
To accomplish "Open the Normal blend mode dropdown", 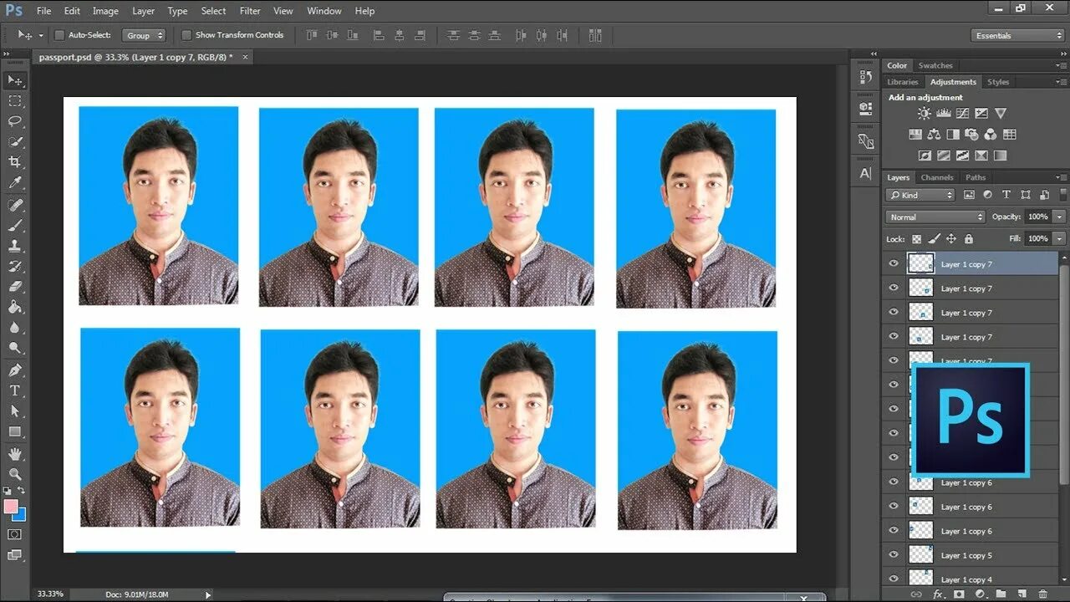I will click(x=935, y=217).
